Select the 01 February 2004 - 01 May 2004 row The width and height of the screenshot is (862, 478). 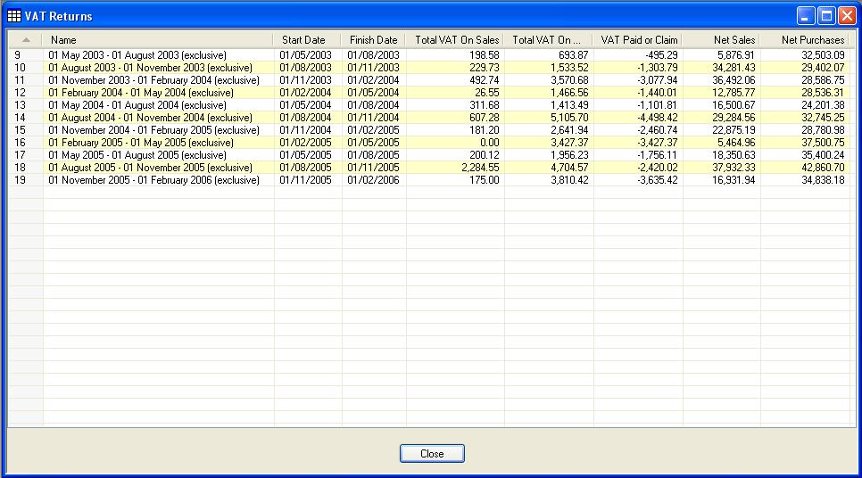tap(141, 93)
